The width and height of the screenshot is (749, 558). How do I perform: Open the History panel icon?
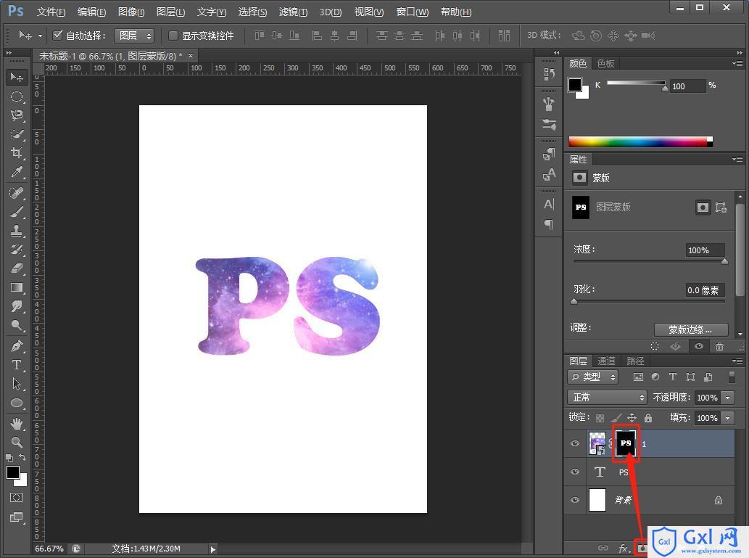549,73
